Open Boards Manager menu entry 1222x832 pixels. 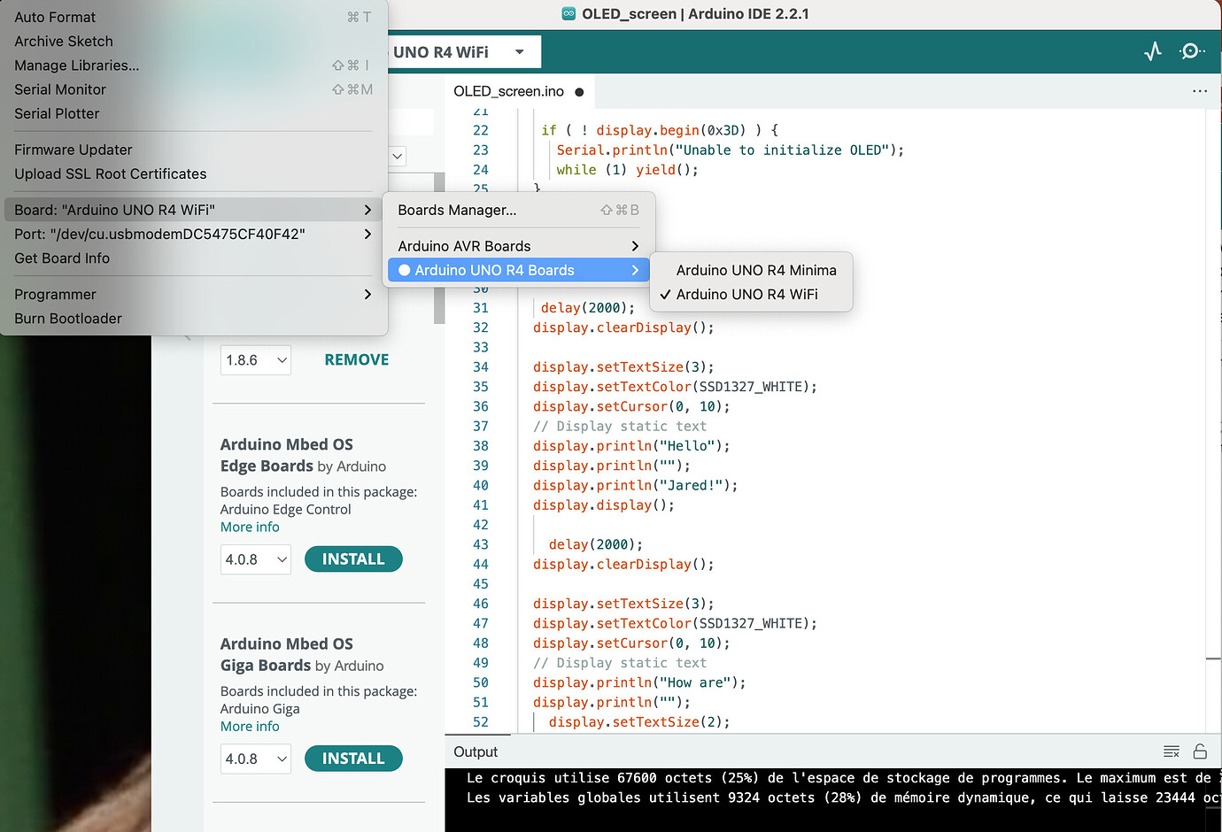click(x=457, y=210)
